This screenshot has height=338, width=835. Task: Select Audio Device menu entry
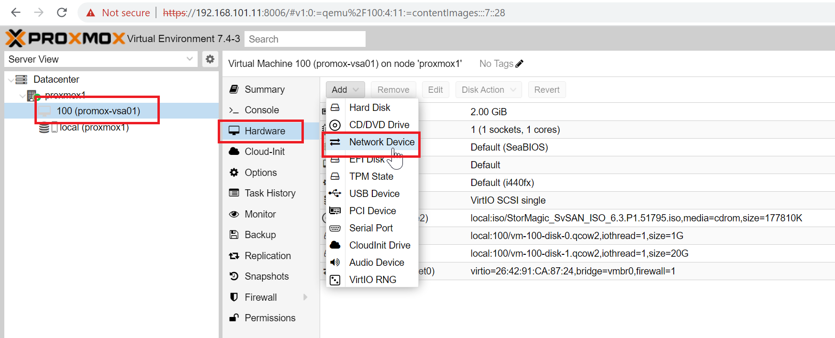pos(372,262)
